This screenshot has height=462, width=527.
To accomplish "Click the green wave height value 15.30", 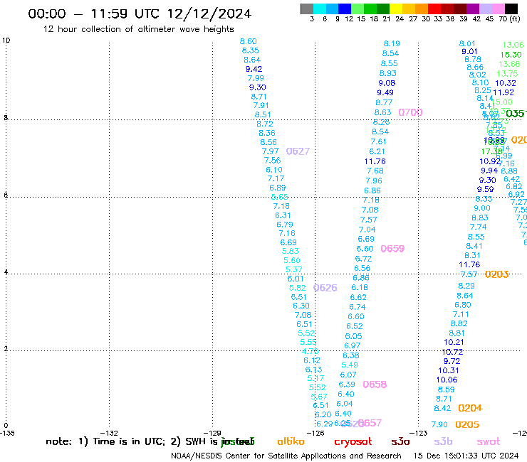I will [x=511, y=55].
